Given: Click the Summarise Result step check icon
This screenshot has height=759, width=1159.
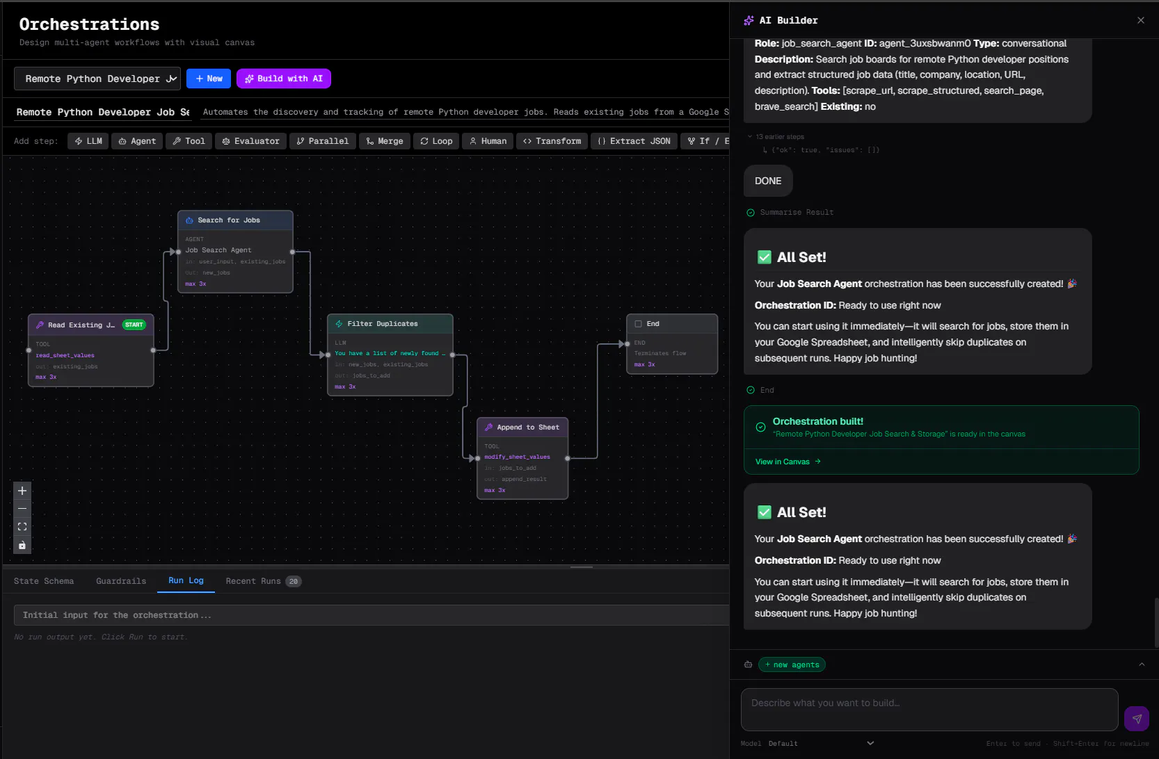Looking at the screenshot, I should pyautogui.click(x=751, y=213).
